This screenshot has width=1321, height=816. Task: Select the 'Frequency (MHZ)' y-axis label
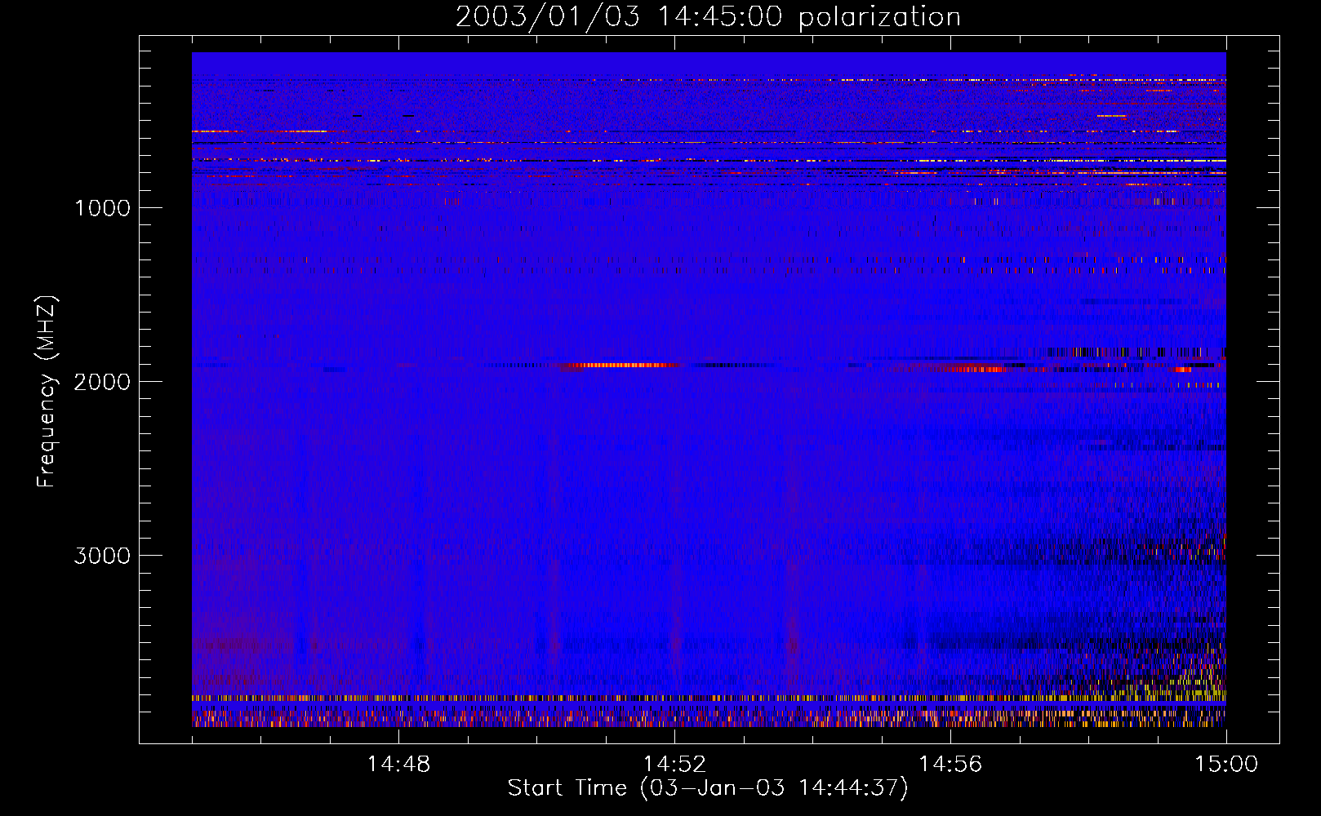coord(47,392)
